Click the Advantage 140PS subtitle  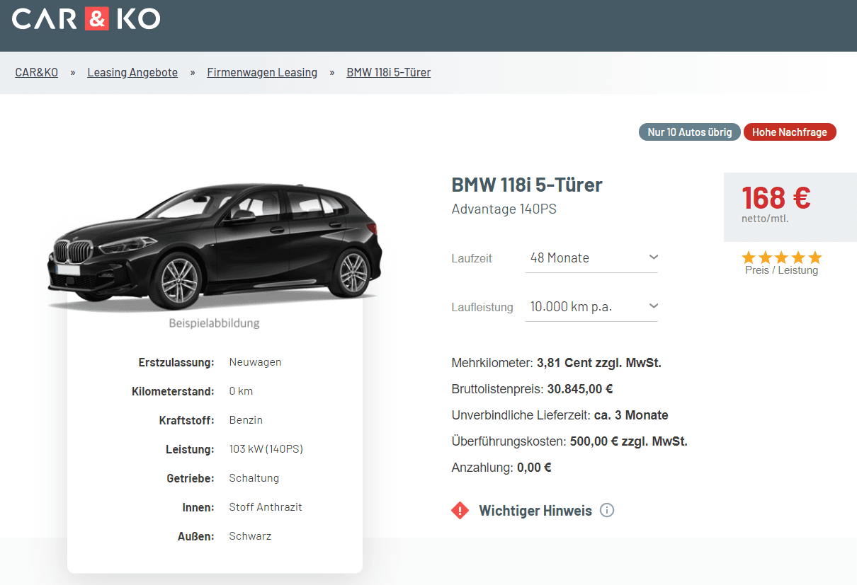(504, 209)
